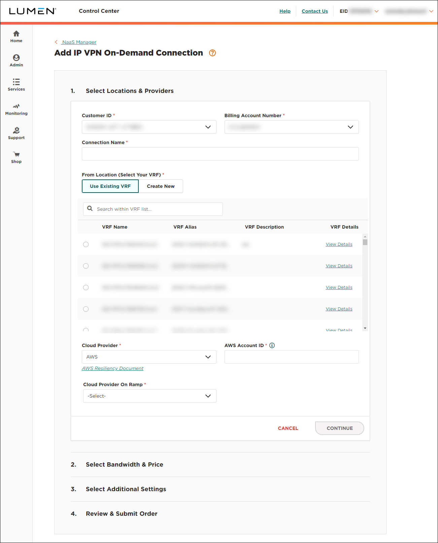Open the AWS Resiliency Document link
The height and width of the screenshot is (543, 438).
click(112, 368)
